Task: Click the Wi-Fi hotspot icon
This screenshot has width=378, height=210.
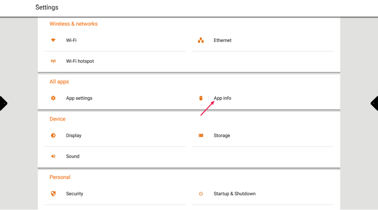Action: [53, 61]
